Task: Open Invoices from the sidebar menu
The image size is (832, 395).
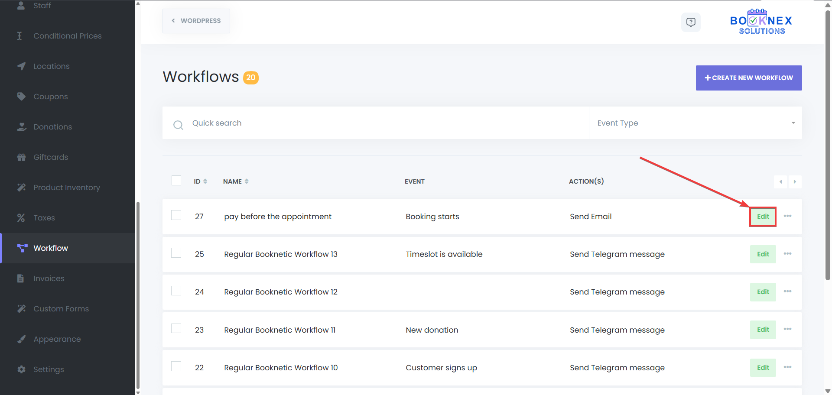Action: click(x=49, y=278)
